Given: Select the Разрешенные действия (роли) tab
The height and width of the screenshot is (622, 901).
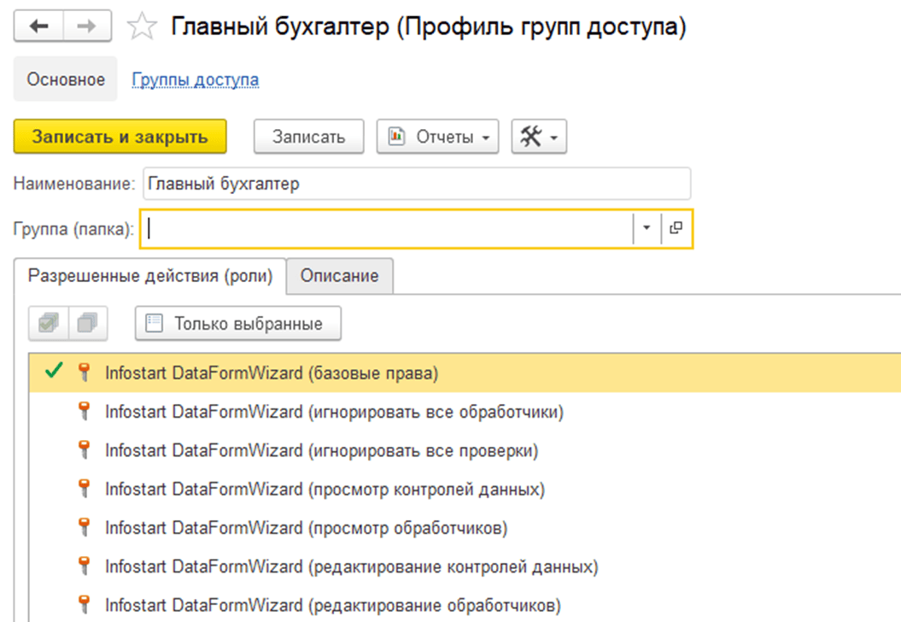Looking at the screenshot, I should point(150,276).
